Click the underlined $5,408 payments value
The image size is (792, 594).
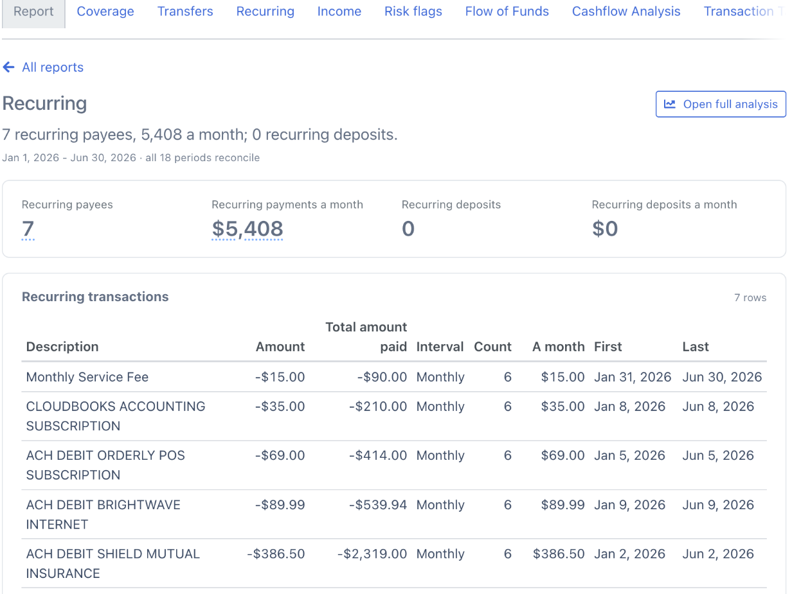pyautogui.click(x=248, y=229)
